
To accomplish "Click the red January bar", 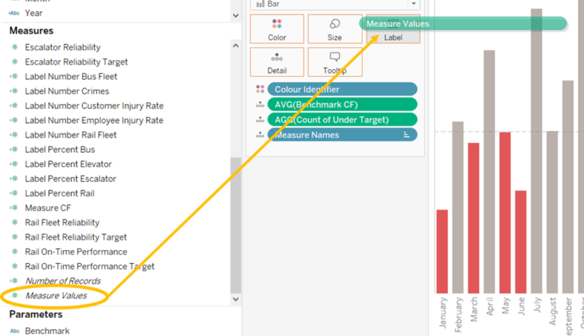I will [x=442, y=252].
